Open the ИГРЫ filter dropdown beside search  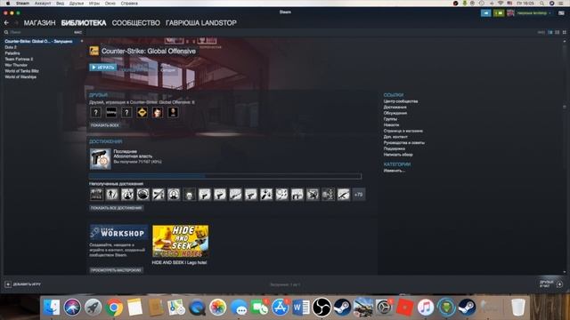pyautogui.click(x=77, y=32)
